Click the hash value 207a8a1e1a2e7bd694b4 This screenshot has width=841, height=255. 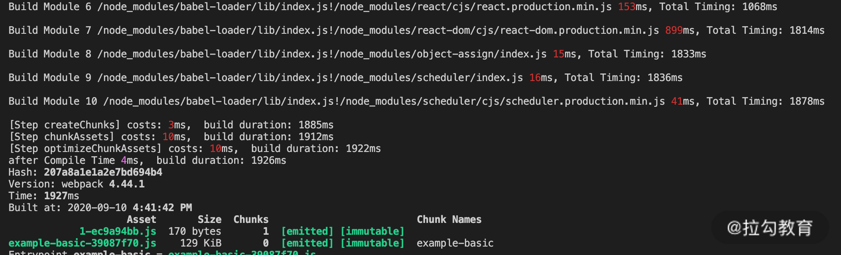pos(103,172)
